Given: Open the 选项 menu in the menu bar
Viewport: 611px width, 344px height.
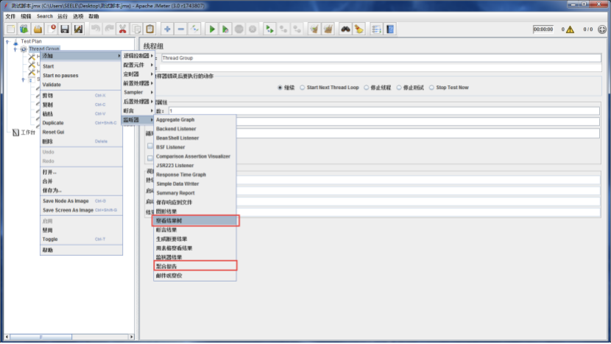Looking at the screenshot, I should [x=78, y=16].
